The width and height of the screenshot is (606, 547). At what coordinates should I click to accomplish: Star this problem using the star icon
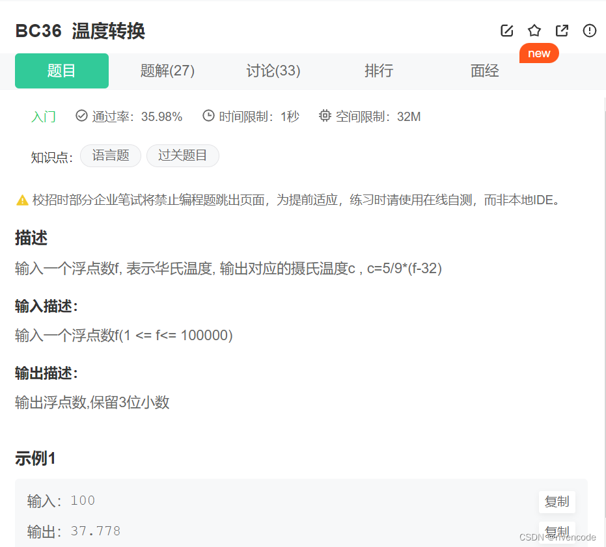[x=534, y=31]
